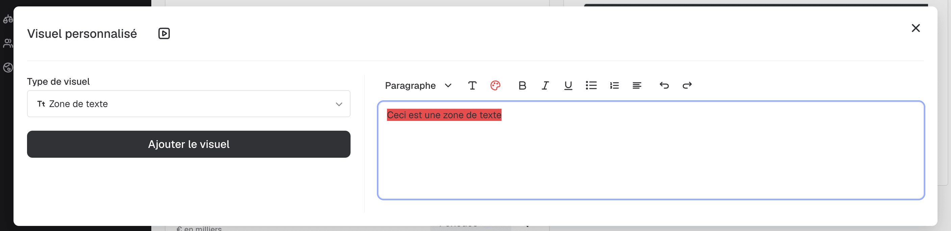This screenshot has height=231, width=951.
Task: Click the Ajouter le visuel button
Action: [x=189, y=144]
